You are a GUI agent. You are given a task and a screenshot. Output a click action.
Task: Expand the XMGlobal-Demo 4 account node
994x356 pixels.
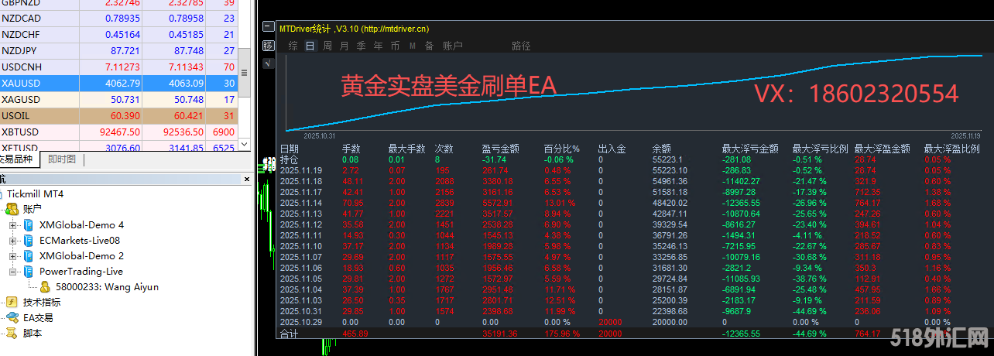click(x=12, y=225)
